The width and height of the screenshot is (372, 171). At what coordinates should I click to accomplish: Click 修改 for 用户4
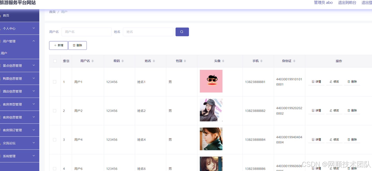click(x=334, y=140)
